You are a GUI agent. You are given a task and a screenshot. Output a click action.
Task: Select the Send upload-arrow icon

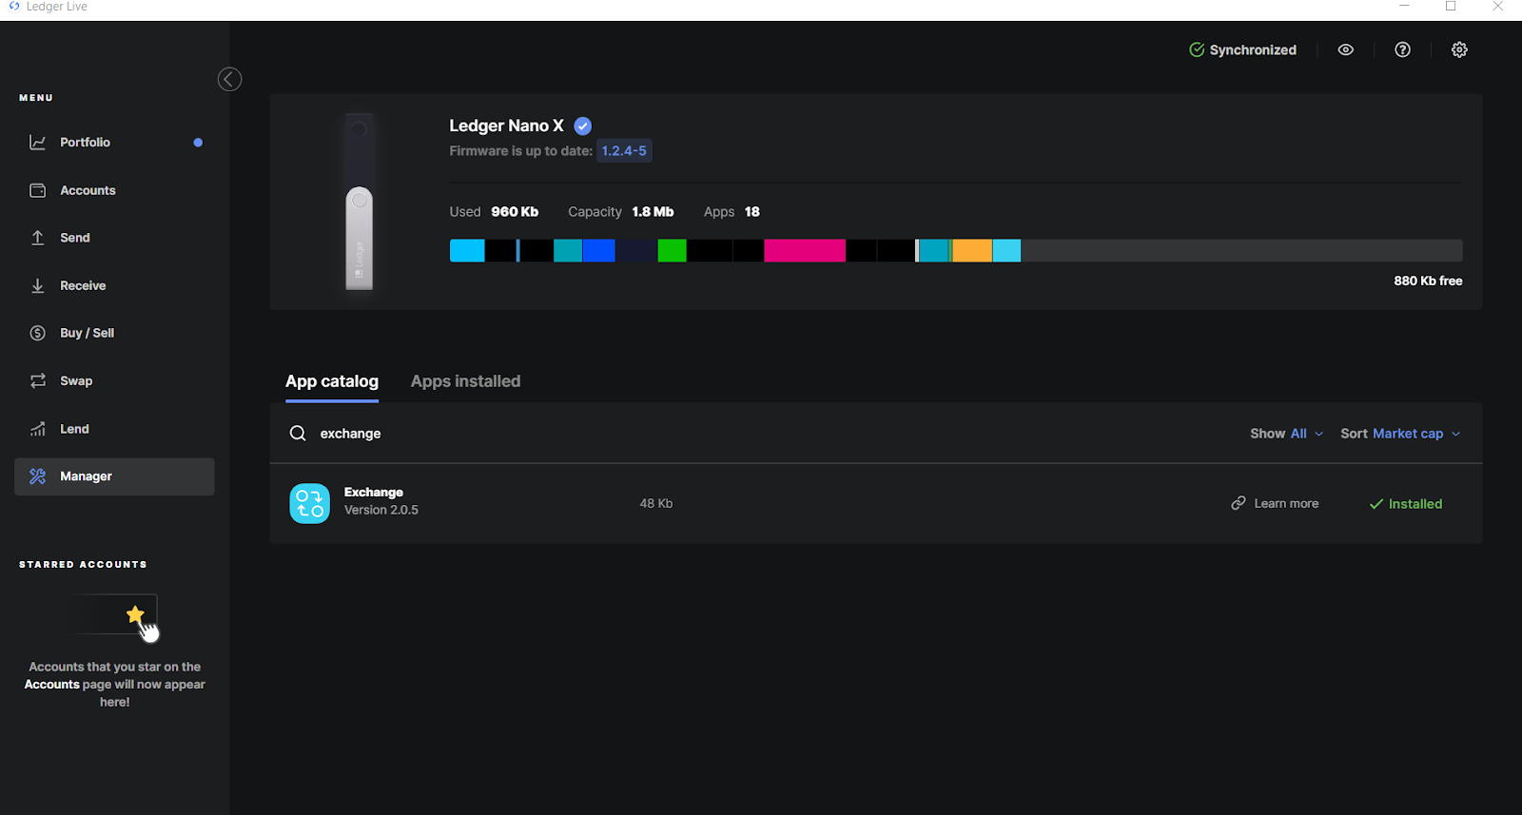(x=38, y=238)
